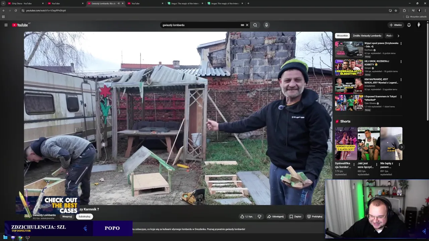Like the video with the thumbs-up button
The height and width of the screenshot is (241, 429).
[246, 217]
